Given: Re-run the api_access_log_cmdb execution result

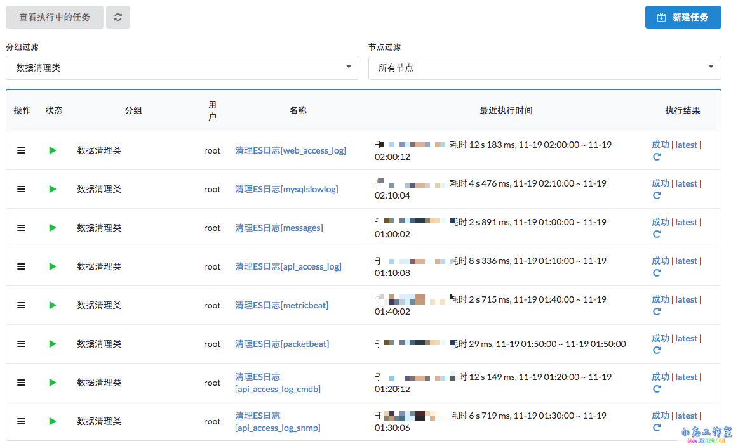Looking at the screenshot, I should tap(657, 388).
